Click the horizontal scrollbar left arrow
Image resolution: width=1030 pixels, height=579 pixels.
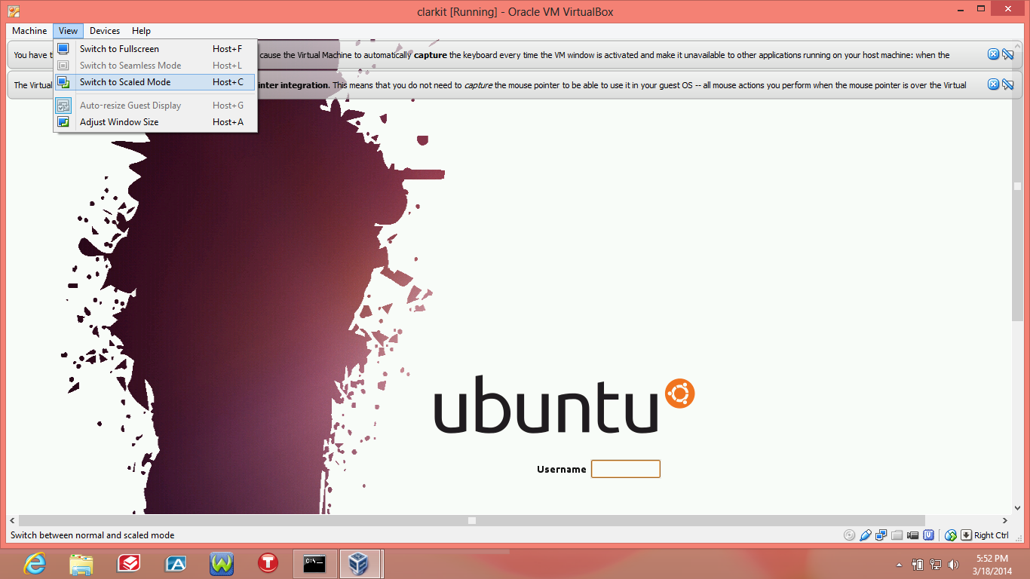click(x=12, y=520)
